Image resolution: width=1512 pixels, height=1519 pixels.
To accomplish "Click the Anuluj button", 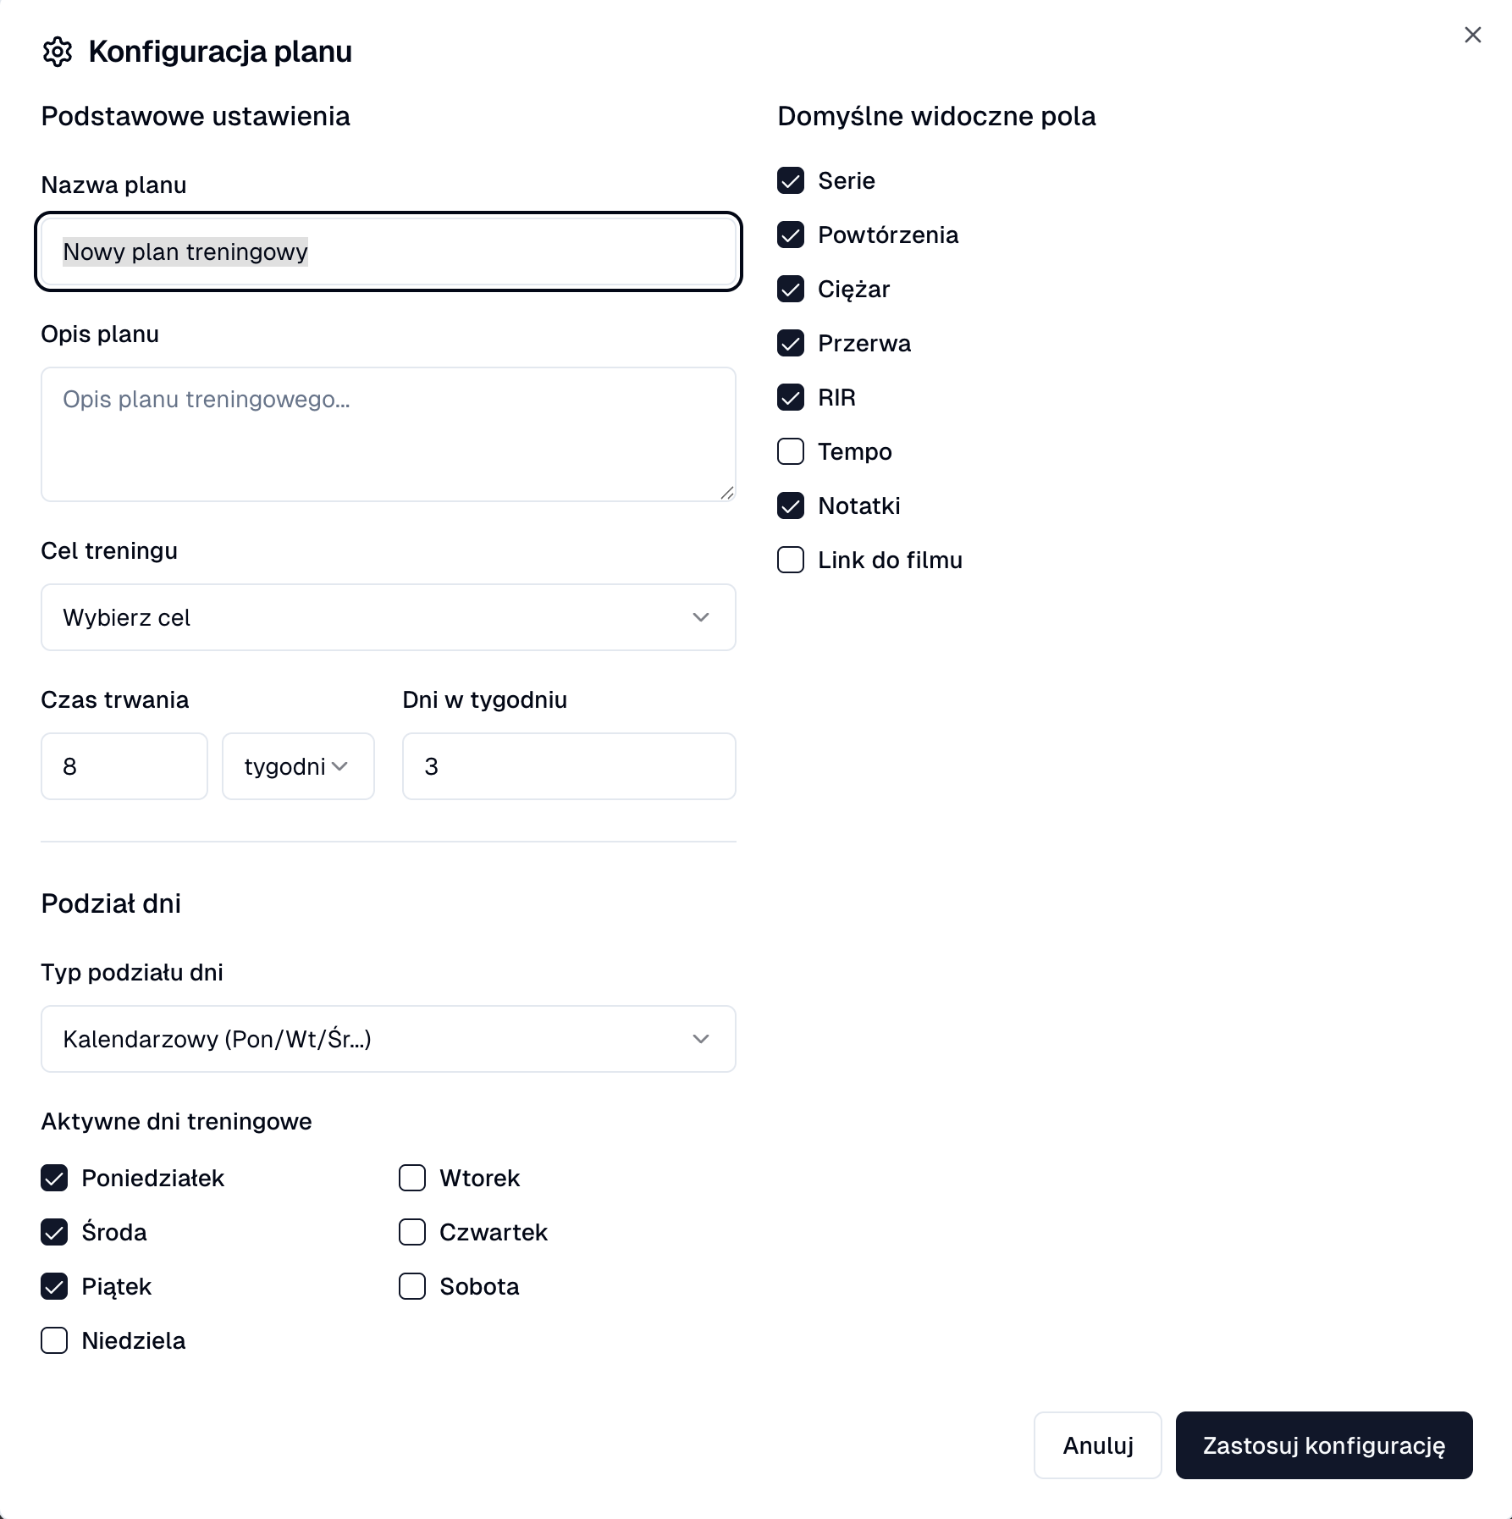I will (1096, 1445).
